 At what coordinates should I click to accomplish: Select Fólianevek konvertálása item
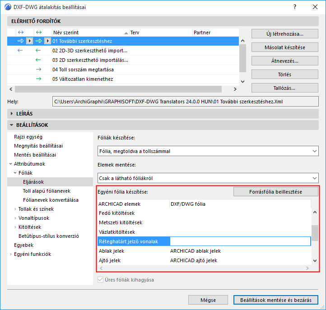(51, 200)
